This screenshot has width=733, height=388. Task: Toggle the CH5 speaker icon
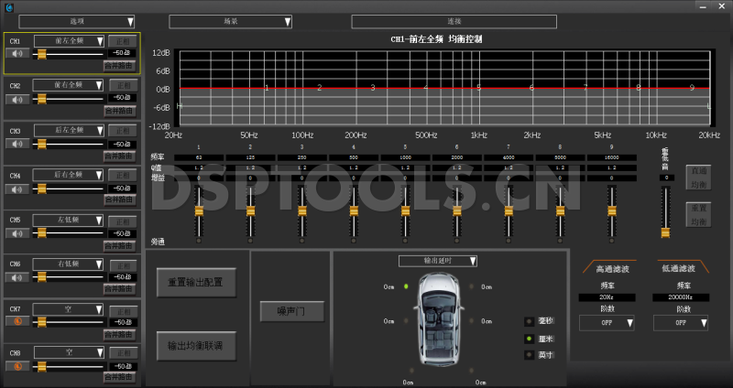point(17,233)
